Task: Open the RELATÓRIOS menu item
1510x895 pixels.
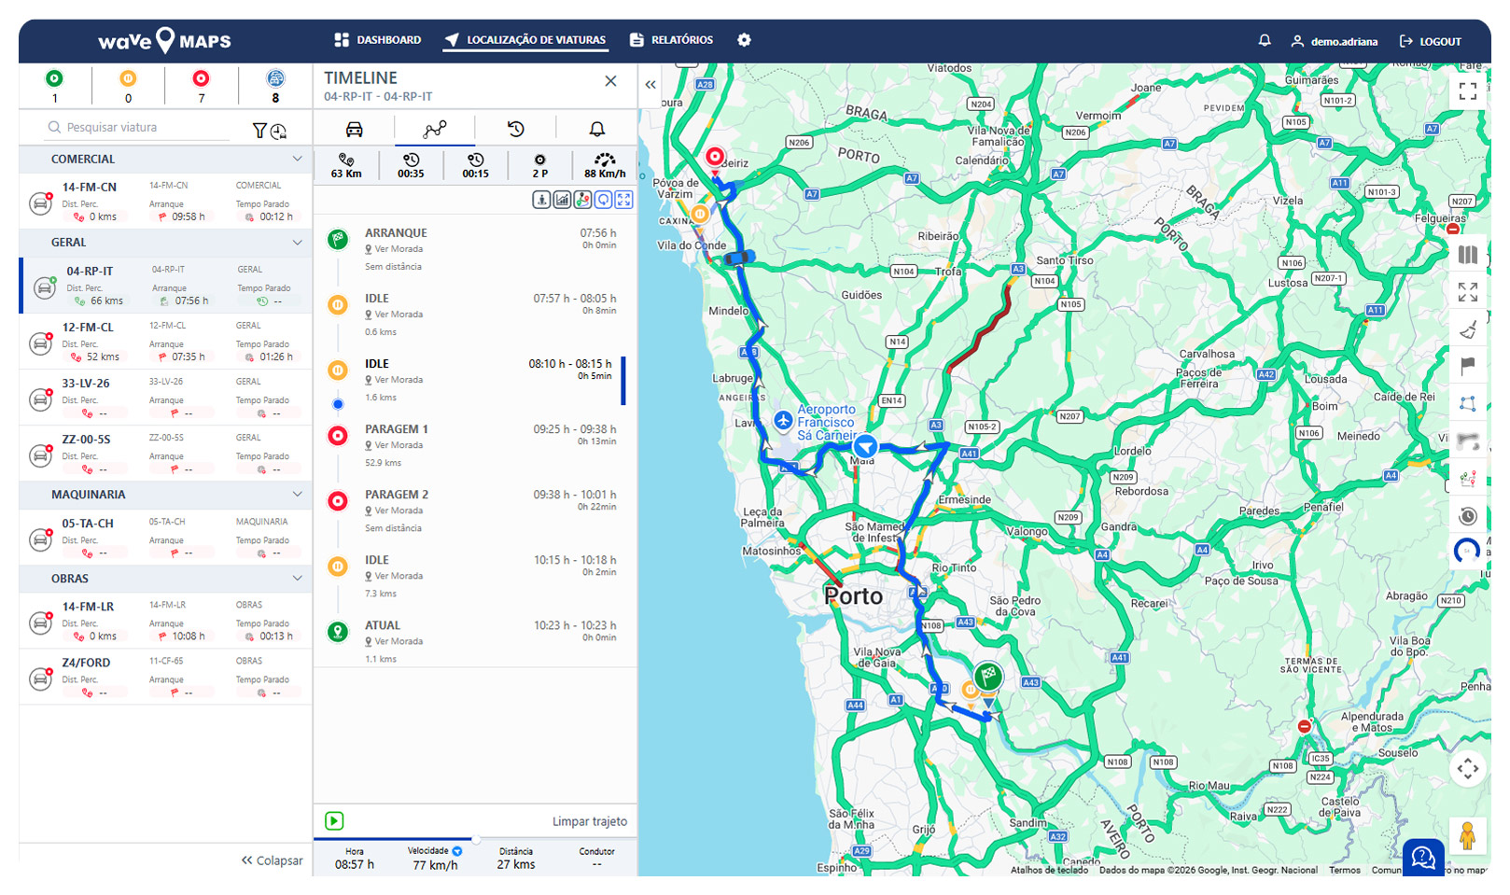Action: (671, 40)
